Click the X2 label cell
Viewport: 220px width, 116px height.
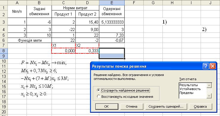coord(87,45)
